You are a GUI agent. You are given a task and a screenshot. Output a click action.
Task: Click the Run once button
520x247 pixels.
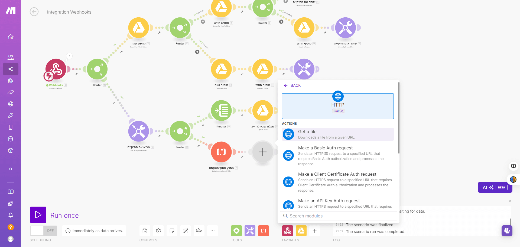[38, 215]
